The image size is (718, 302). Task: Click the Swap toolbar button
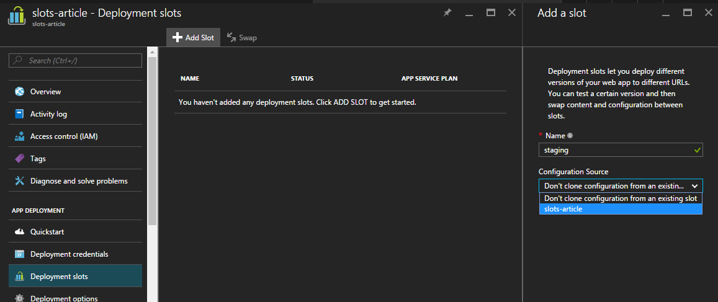click(242, 38)
